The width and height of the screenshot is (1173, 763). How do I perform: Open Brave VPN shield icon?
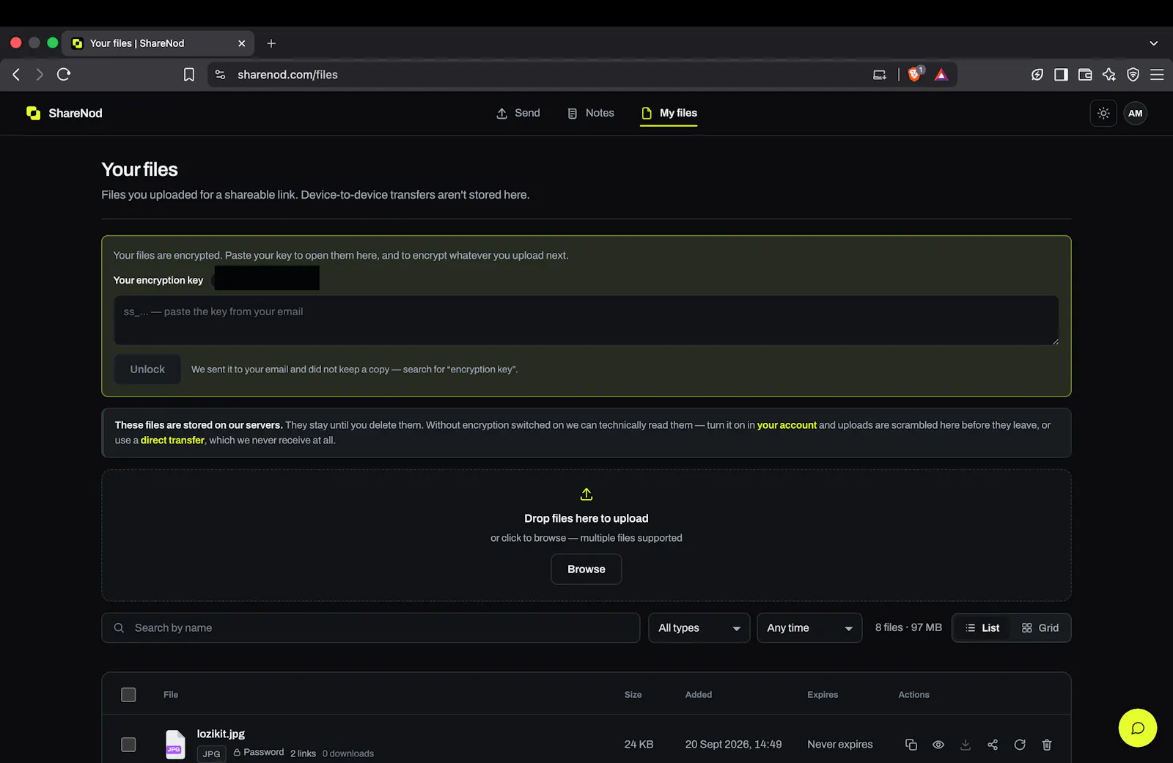1133,74
